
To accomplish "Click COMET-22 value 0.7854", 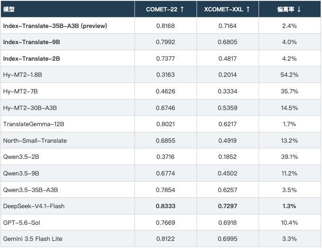I will coord(166,190).
